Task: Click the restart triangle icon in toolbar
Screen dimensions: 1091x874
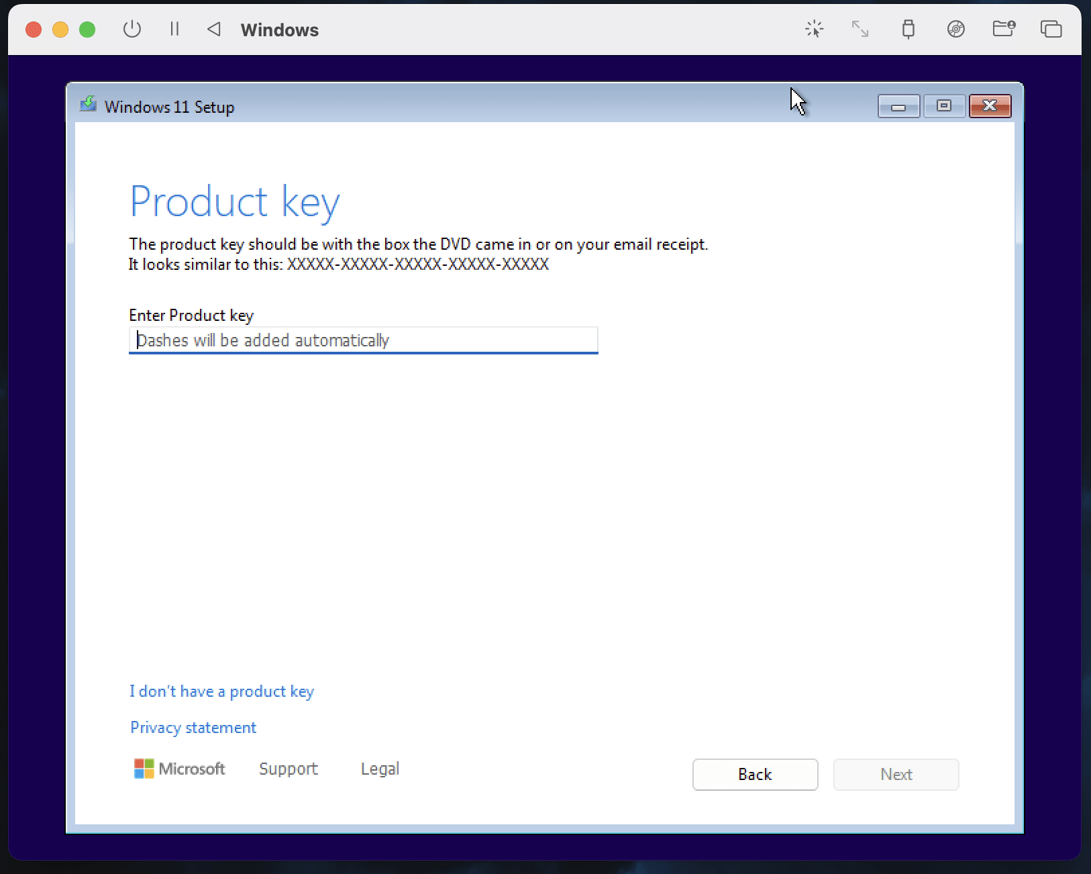Action: 214,29
